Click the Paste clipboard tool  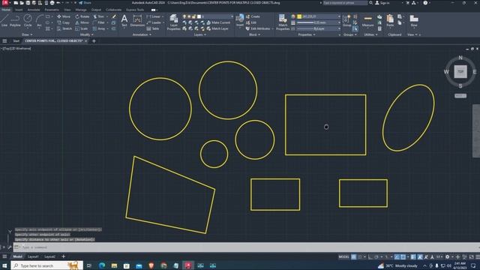point(390,20)
